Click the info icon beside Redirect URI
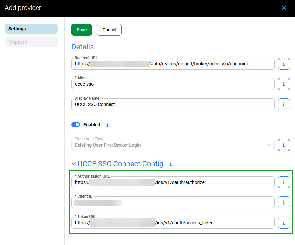The width and height of the screenshot is (295, 245). (284, 64)
